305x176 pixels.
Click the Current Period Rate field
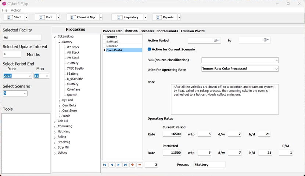(x=172, y=134)
